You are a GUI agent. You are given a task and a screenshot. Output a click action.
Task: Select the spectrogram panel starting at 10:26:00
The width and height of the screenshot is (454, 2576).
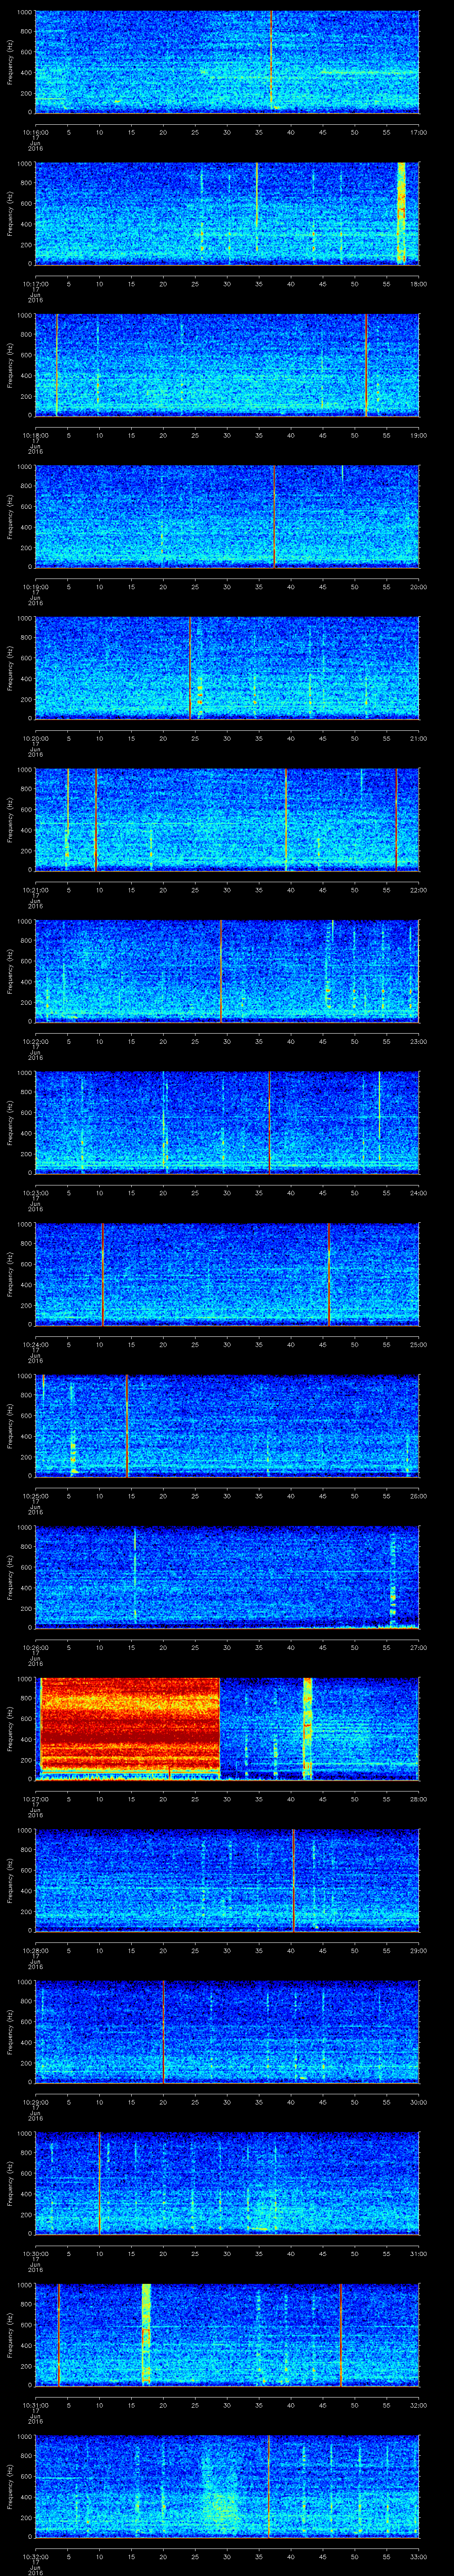[227, 1577]
